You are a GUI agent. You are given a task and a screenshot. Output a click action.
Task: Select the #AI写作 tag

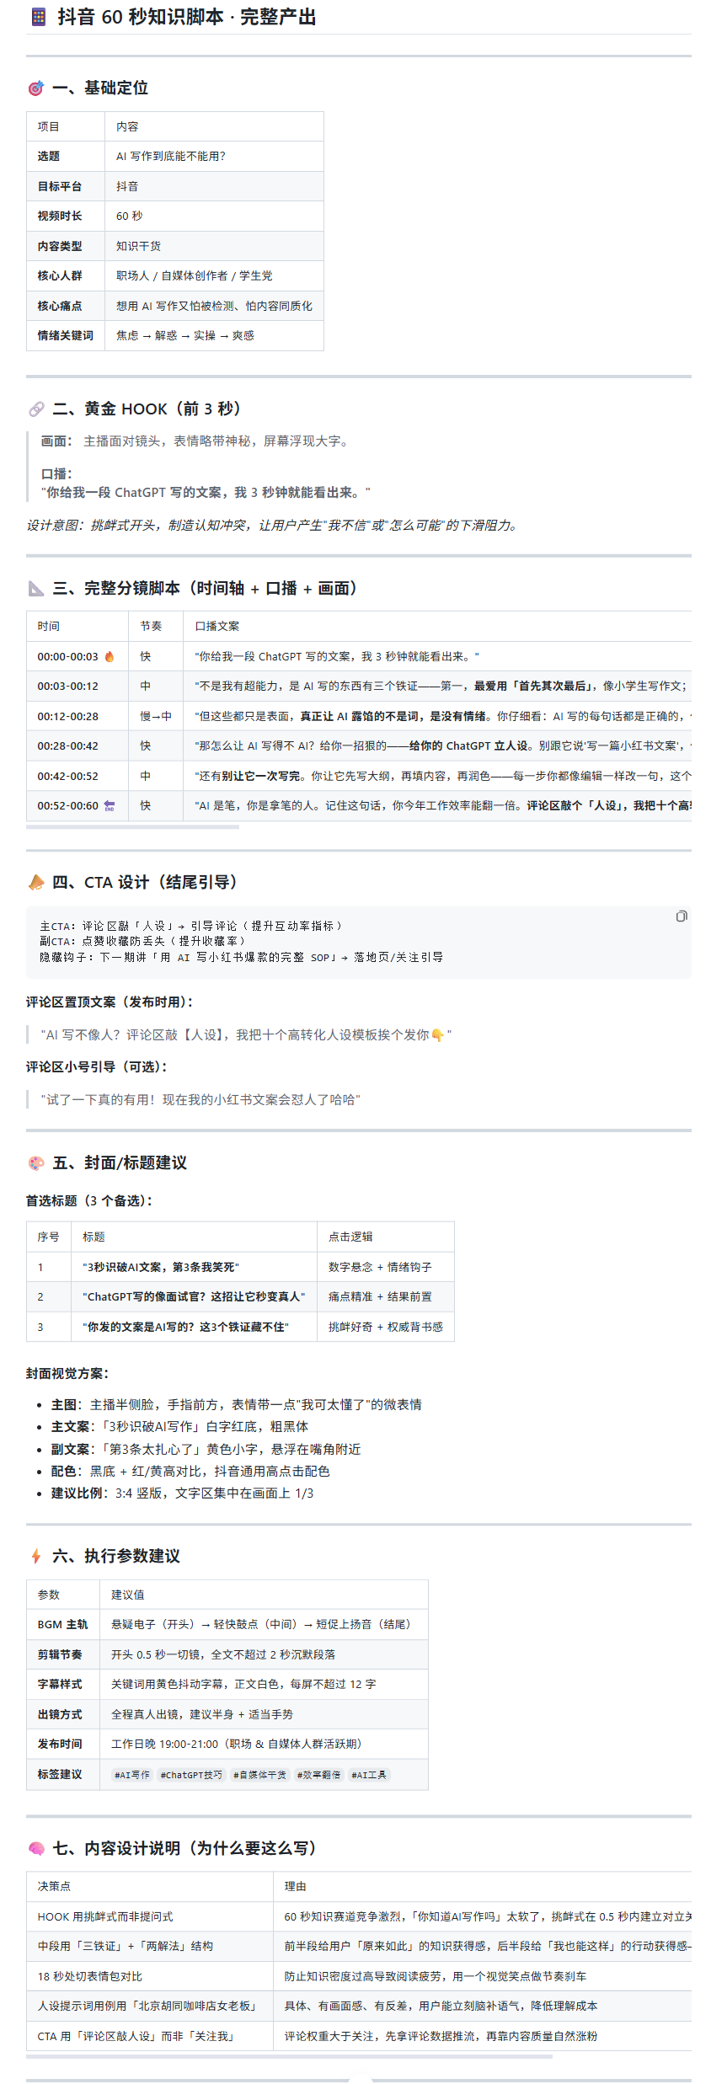point(131,1775)
